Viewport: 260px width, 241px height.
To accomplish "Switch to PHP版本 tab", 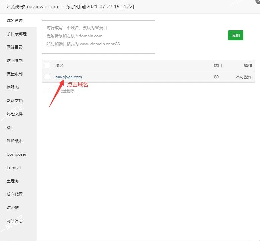I will pos(15,141).
